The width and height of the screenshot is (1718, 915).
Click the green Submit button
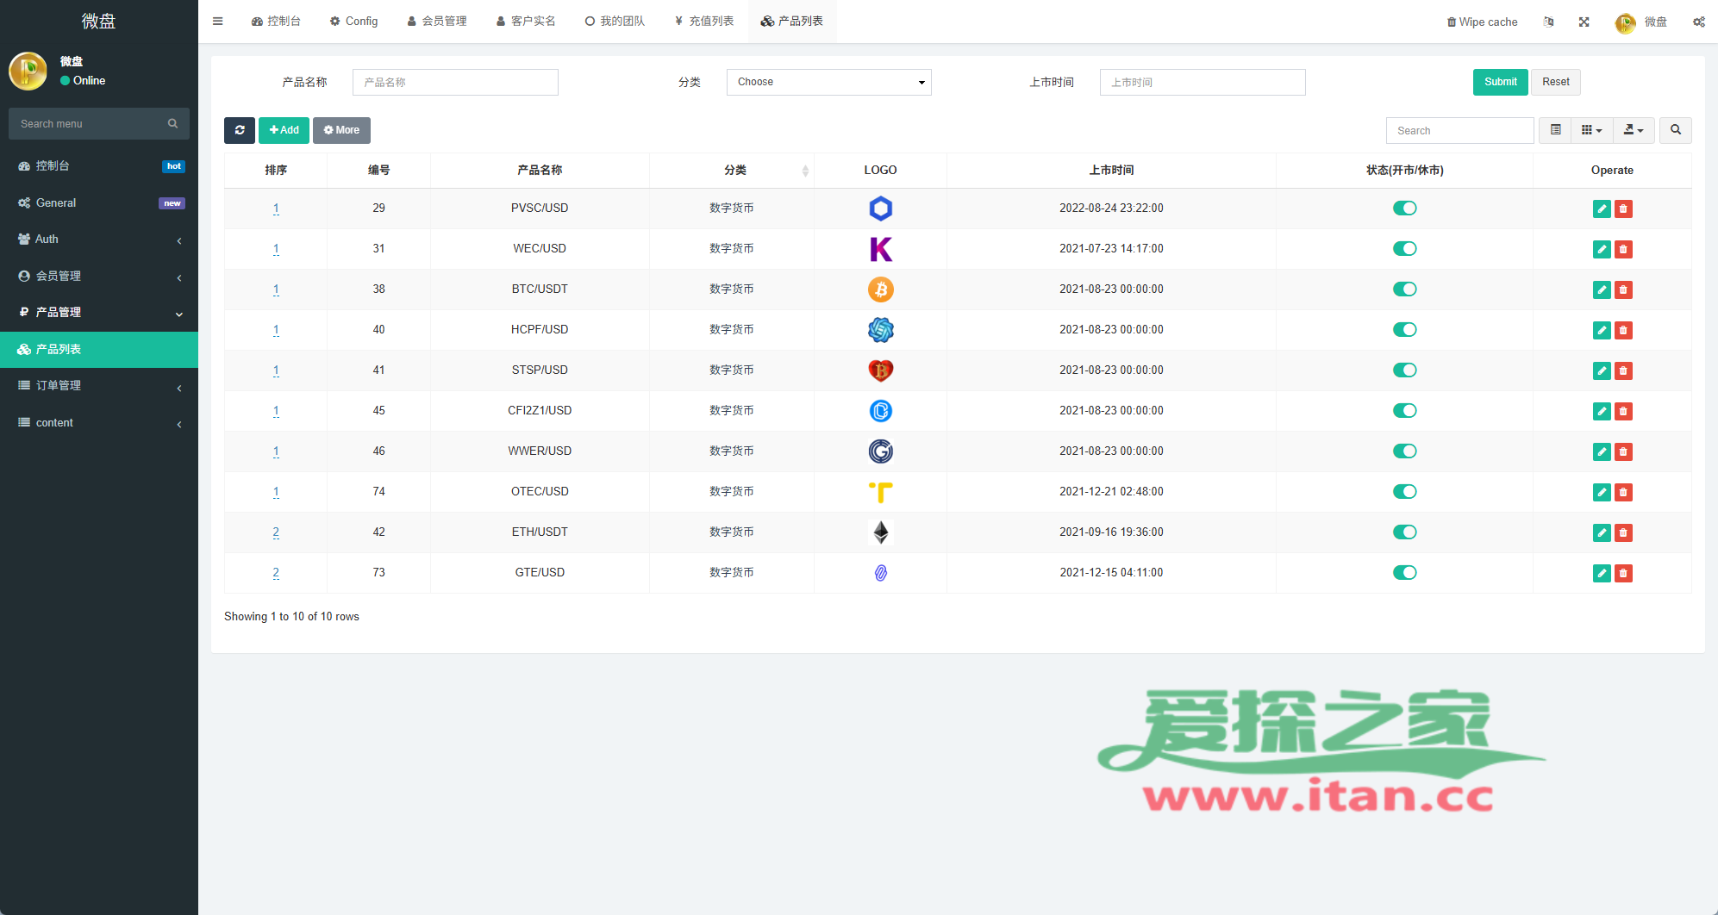pyautogui.click(x=1500, y=82)
